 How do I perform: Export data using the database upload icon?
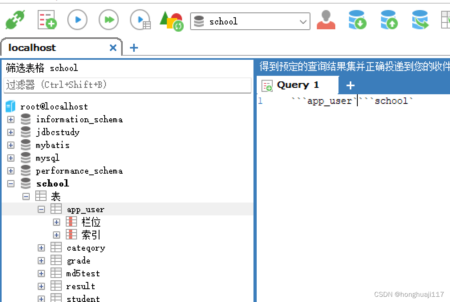point(389,20)
